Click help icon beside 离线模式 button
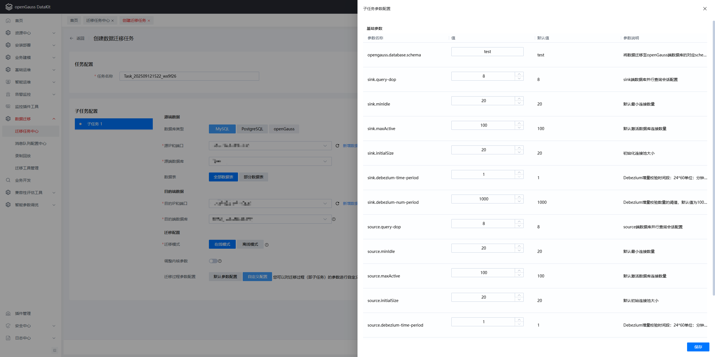 click(267, 245)
